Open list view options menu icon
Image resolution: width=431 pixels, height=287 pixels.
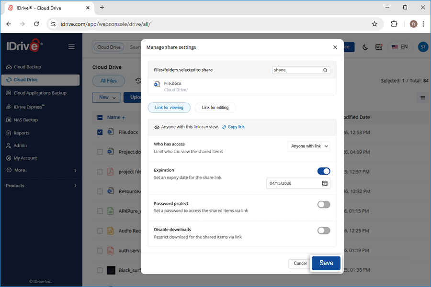point(423,98)
